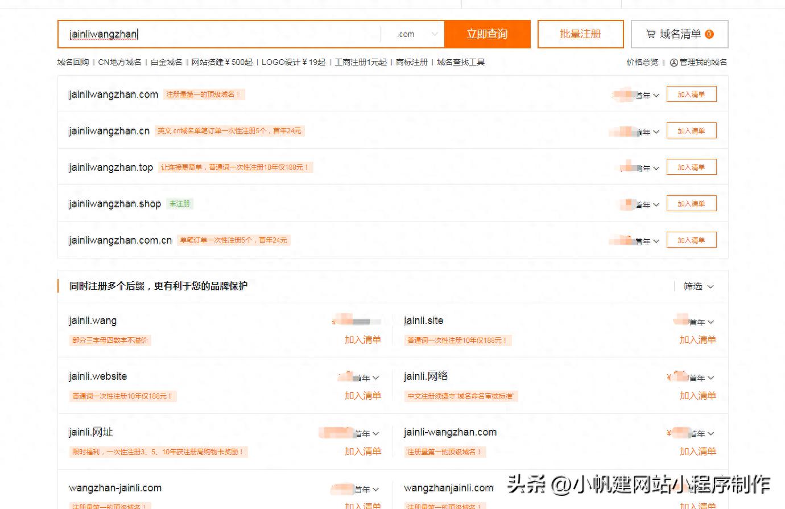The width and height of the screenshot is (785, 509).
Task: Open the 域名回购 link
Action: [x=73, y=62]
